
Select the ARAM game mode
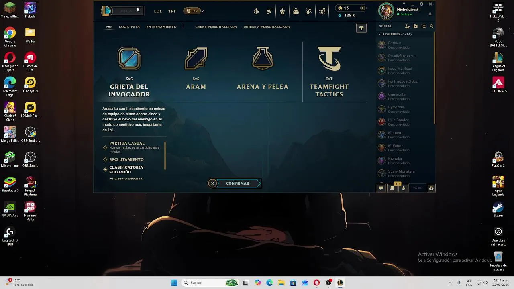coord(196,68)
